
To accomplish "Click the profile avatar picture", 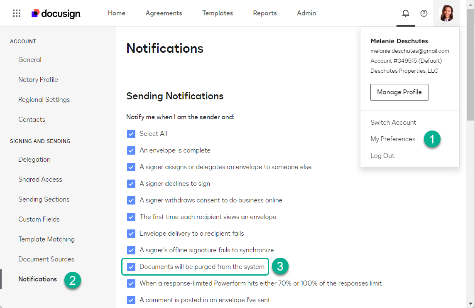I will (x=446, y=13).
